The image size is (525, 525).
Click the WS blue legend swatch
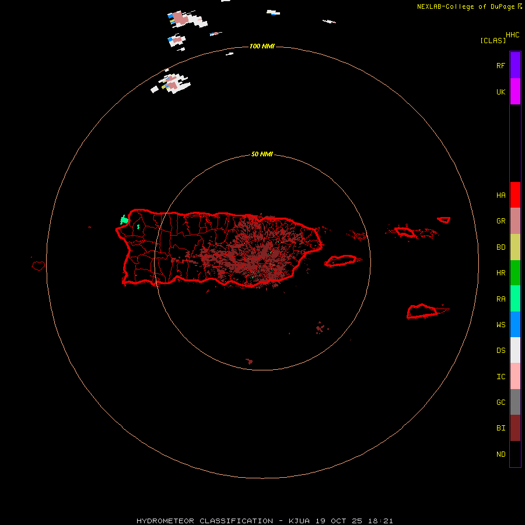515,324
